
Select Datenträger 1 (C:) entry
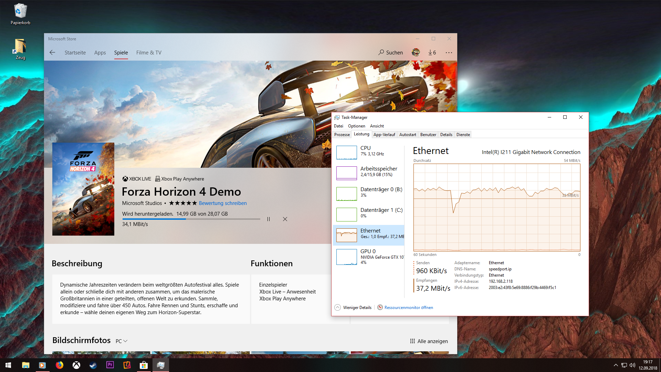point(369,214)
